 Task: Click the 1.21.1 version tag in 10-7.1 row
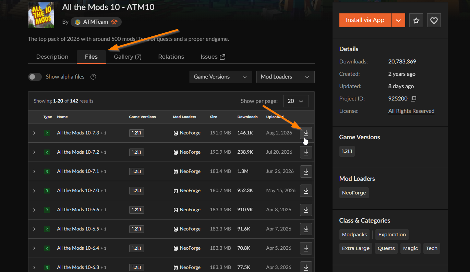pyautogui.click(x=136, y=171)
